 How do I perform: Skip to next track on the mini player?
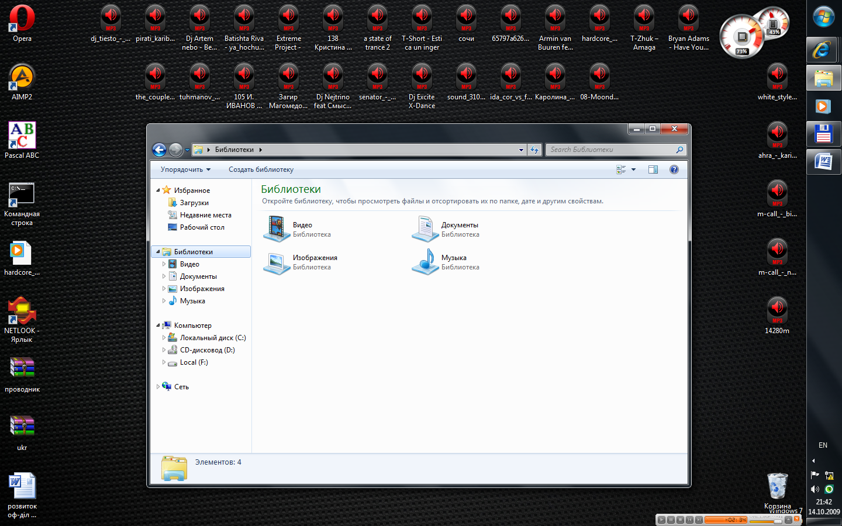click(x=699, y=520)
